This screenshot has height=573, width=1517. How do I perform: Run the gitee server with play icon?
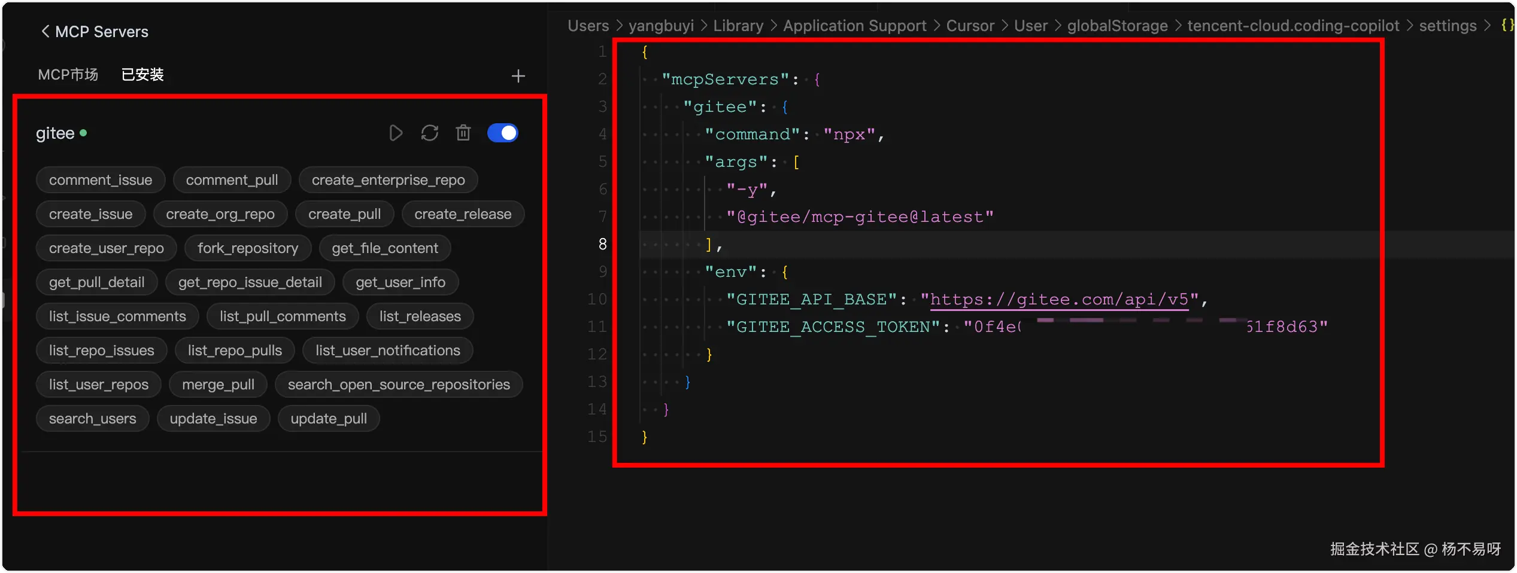click(x=395, y=133)
